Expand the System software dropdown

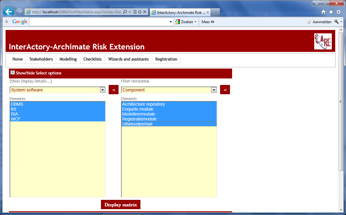coord(102,90)
